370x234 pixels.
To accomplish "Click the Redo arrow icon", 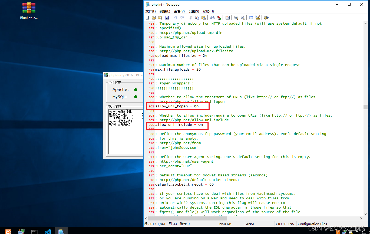I will click(x=182, y=18).
